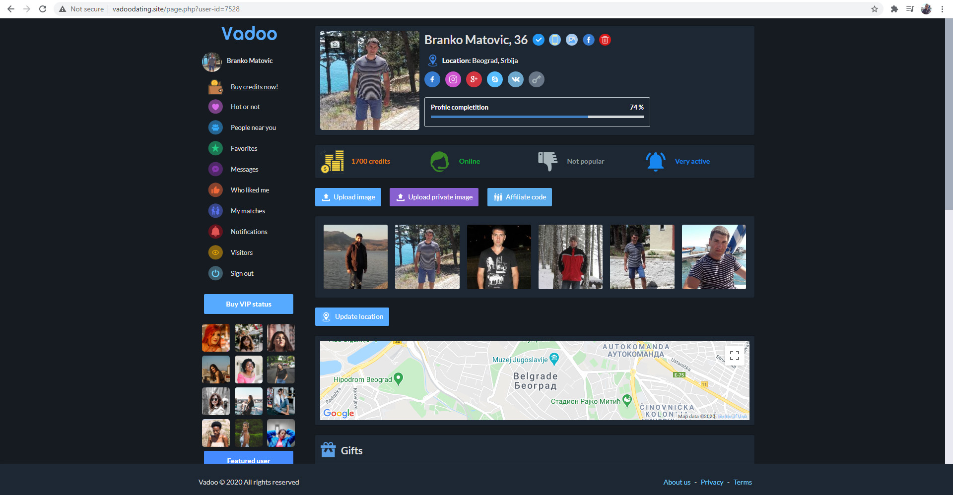This screenshot has width=953, height=495.
Task: Open the Privacy footer link
Action: pyautogui.click(x=712, y=482)
